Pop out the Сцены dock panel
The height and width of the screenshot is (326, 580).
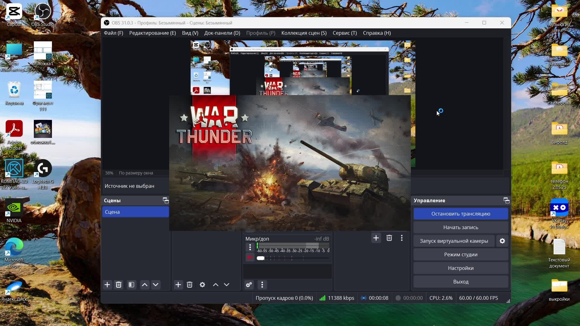tap(166, 200)
